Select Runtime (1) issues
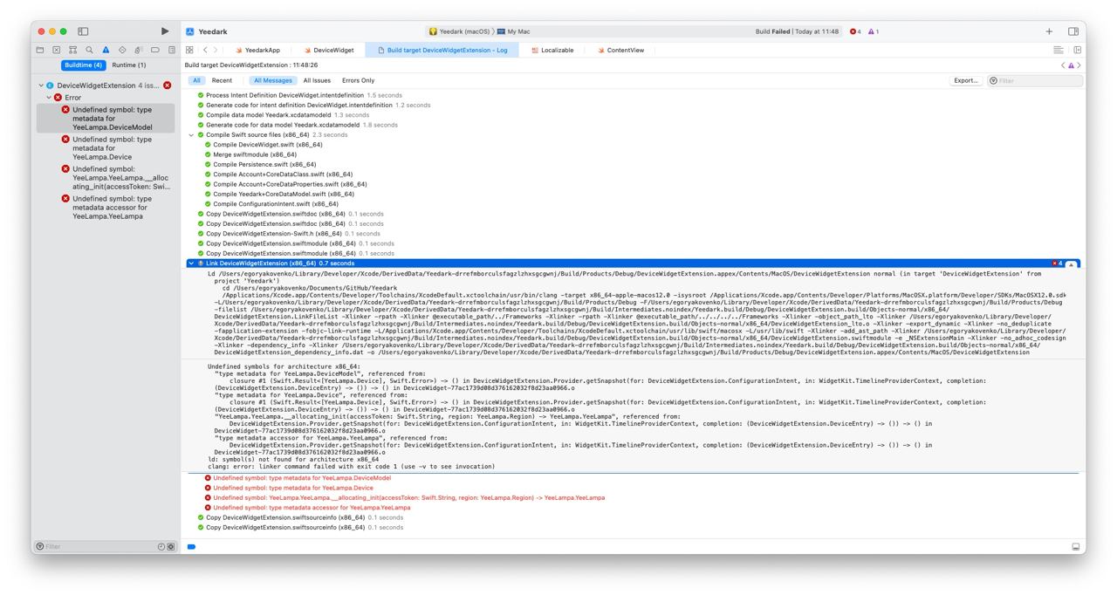1117x595 pixels. [x=129, y=65]
